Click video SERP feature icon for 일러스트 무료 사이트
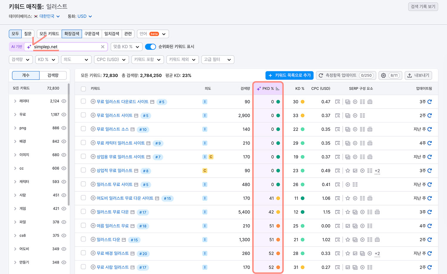The width and height of the screenshot is (447, 274). (348, 185)
